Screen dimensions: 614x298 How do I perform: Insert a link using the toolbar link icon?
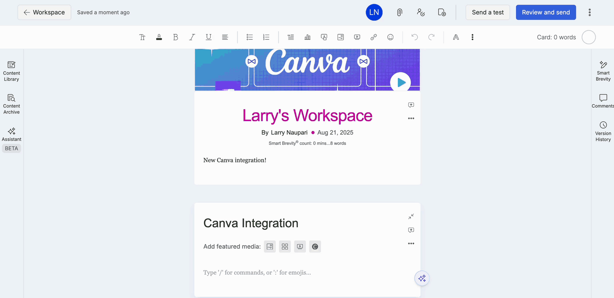click(374, 37)
